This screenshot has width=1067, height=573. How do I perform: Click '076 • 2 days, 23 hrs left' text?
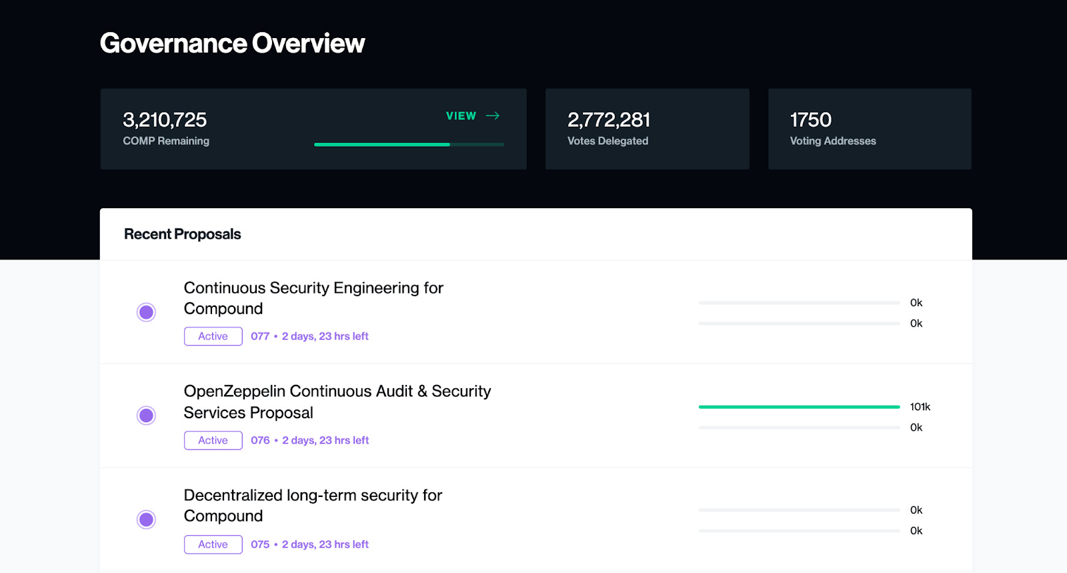tap(309, 440)
